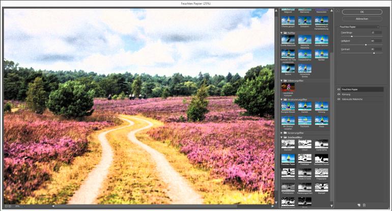This screenshot has height=211, width=392.
Task: Choose the Punktierstich filter thumbnail
Action: click(288, 187)
